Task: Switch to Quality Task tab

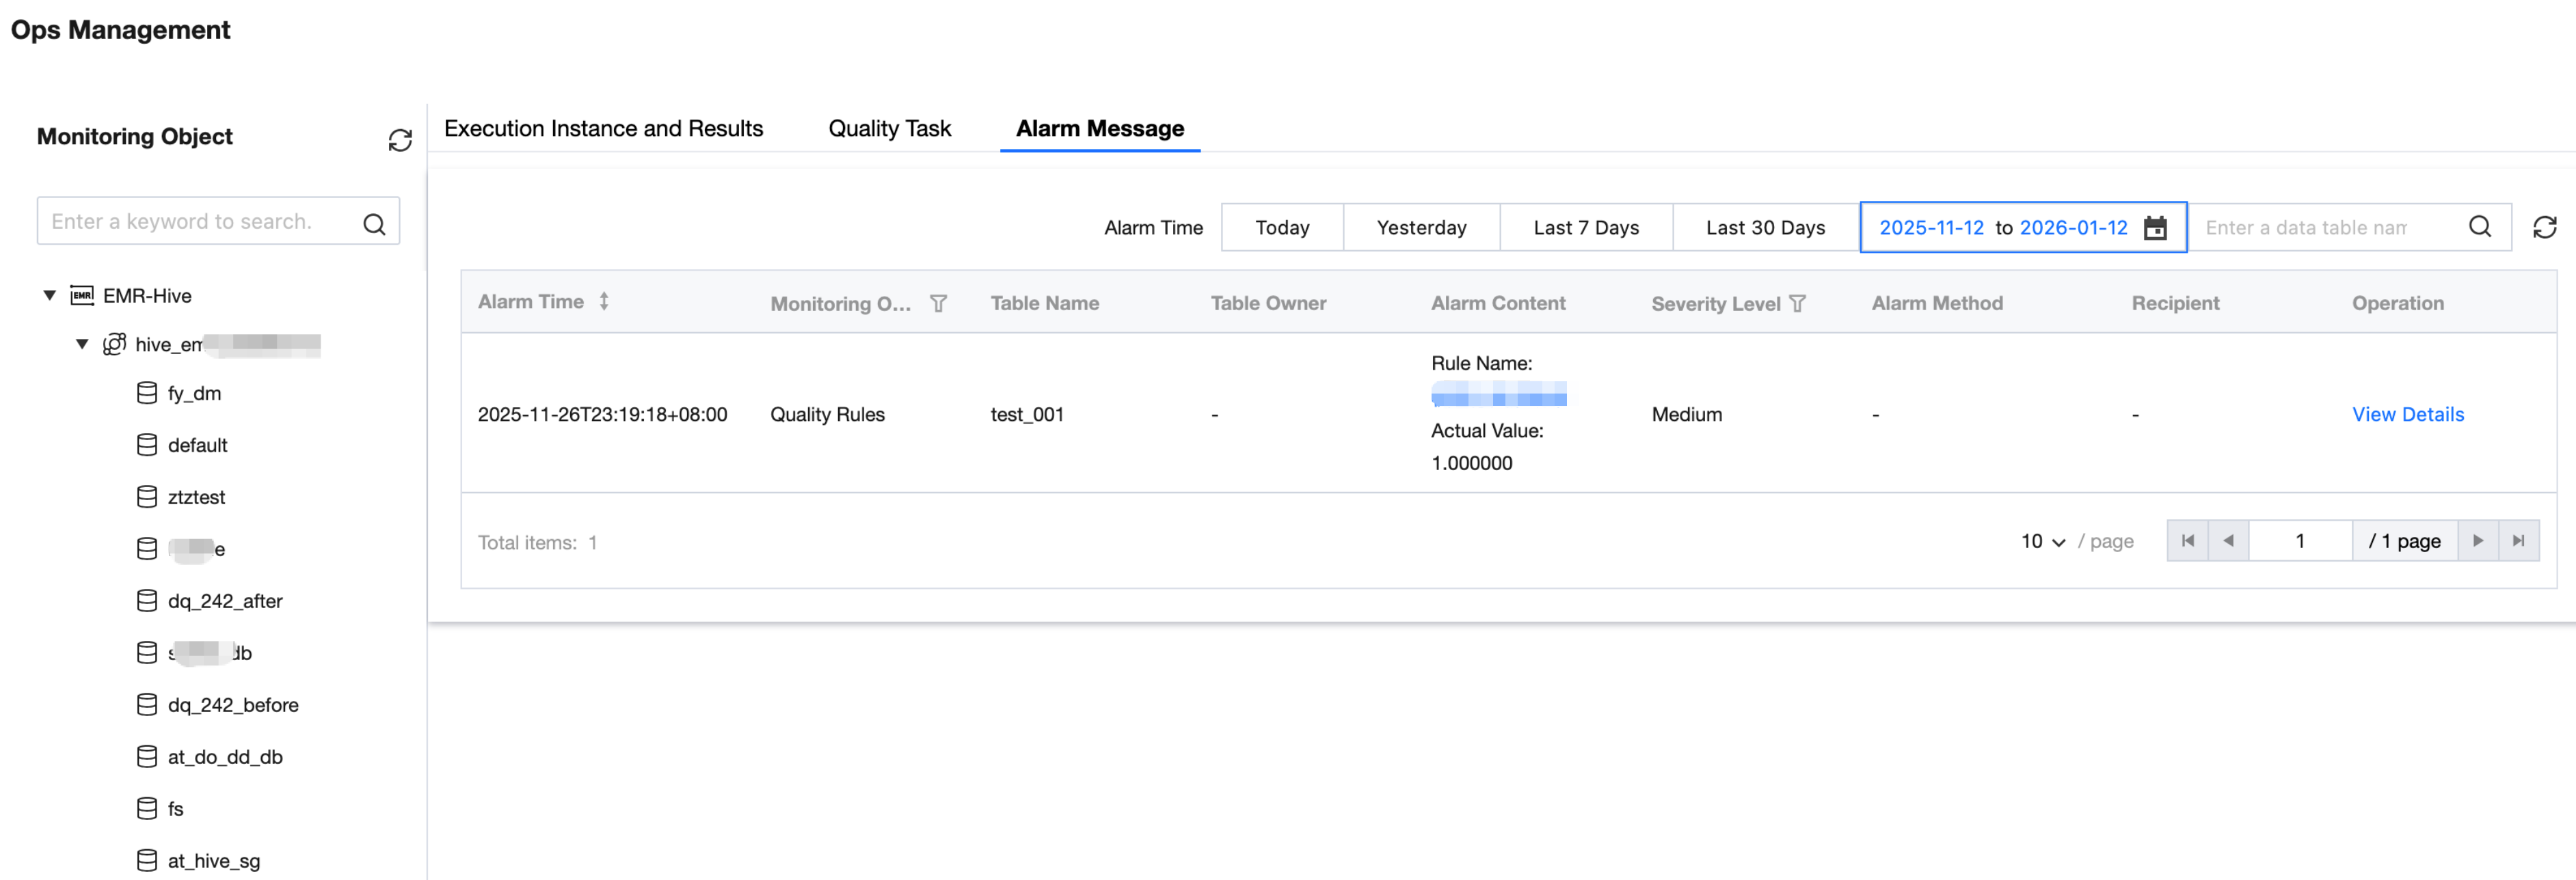Action: coord(889,129)
